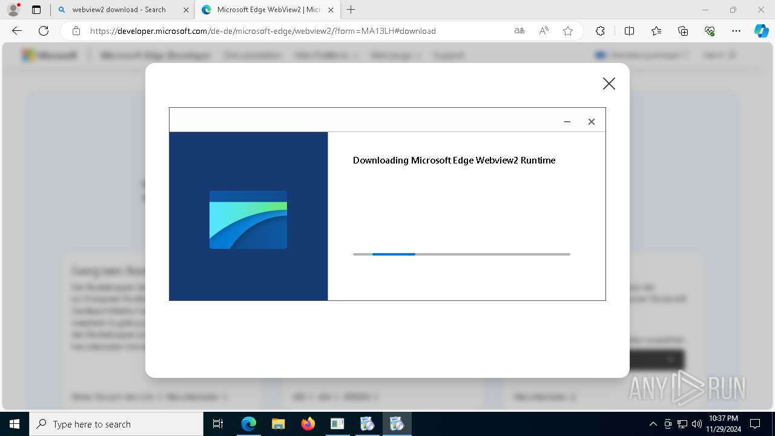This screenshot has width=775, height=436.
Task: Open the browser profile avatar
Action: 13,10
